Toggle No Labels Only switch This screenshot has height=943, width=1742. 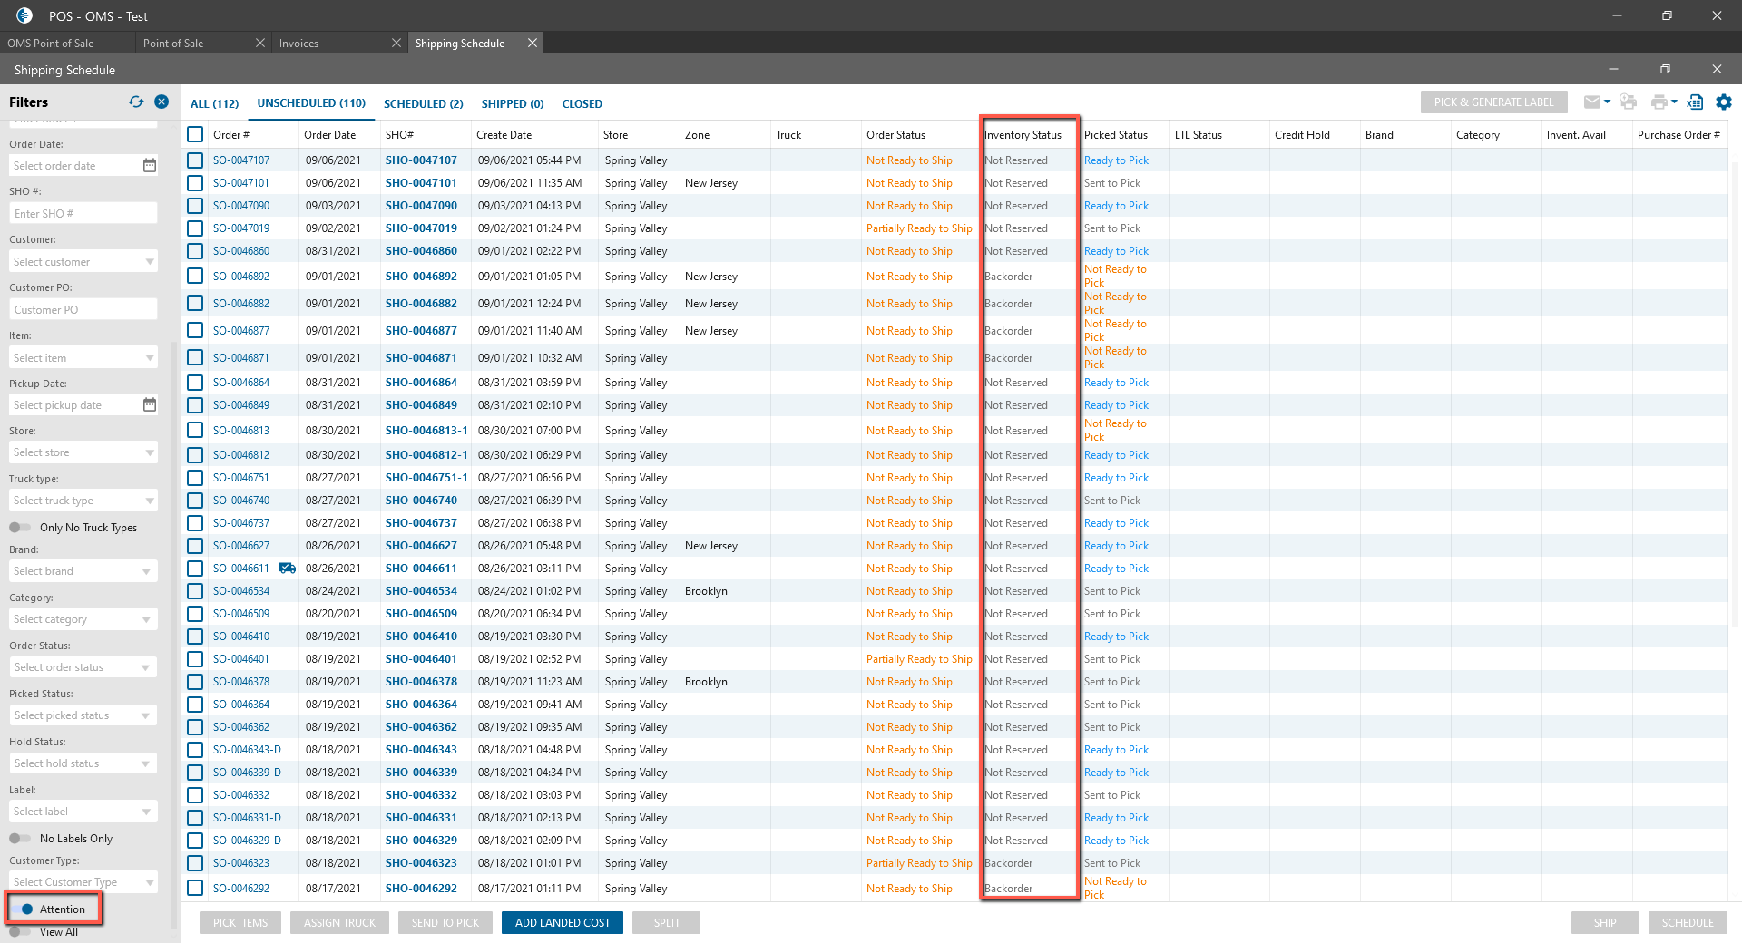20,839
